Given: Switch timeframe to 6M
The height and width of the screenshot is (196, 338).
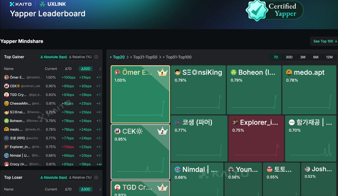Looking at the screenshot, I should (x=316, y=57).
